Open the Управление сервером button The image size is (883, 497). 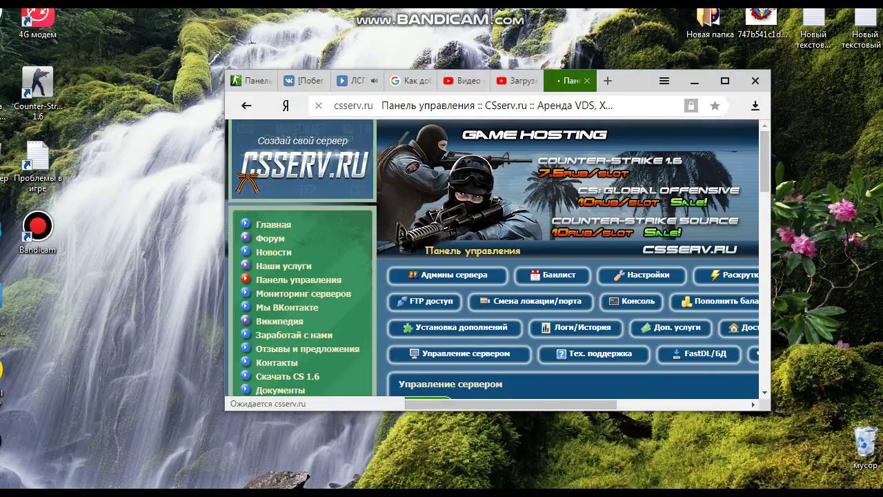(459, 354)
